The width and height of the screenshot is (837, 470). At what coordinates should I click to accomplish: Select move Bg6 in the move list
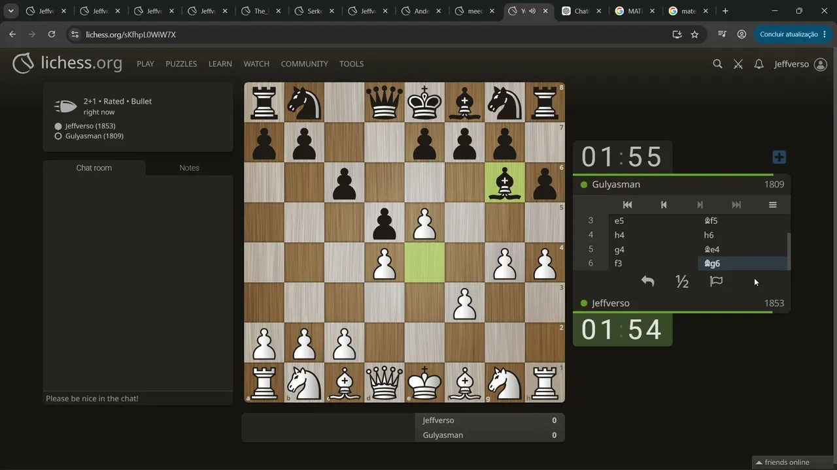[742, 264]
